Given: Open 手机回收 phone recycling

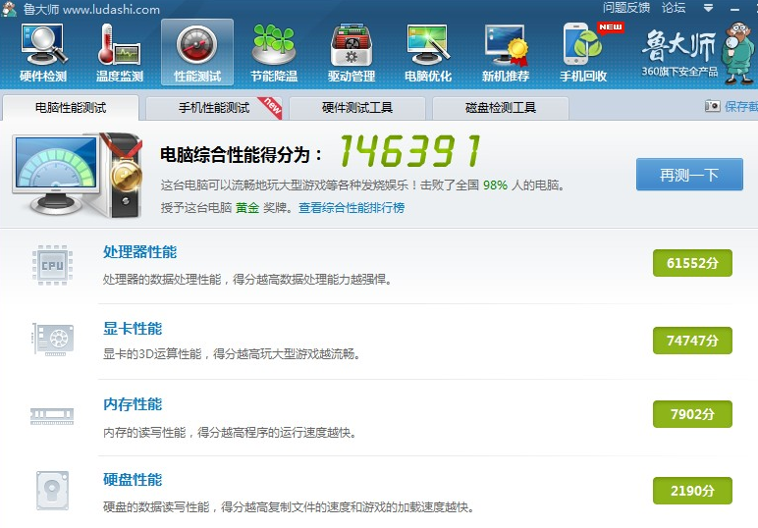Looking at the screenshot, I should pyautogui.click(x=583, y=53).
